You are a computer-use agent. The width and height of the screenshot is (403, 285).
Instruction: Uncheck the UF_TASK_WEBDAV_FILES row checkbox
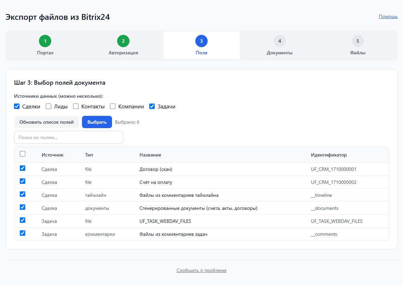tap(23, 220)
